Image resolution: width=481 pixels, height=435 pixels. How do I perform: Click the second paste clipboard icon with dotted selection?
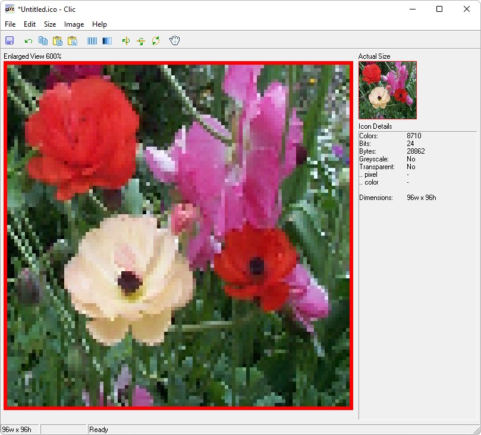(x=73, y=41)
